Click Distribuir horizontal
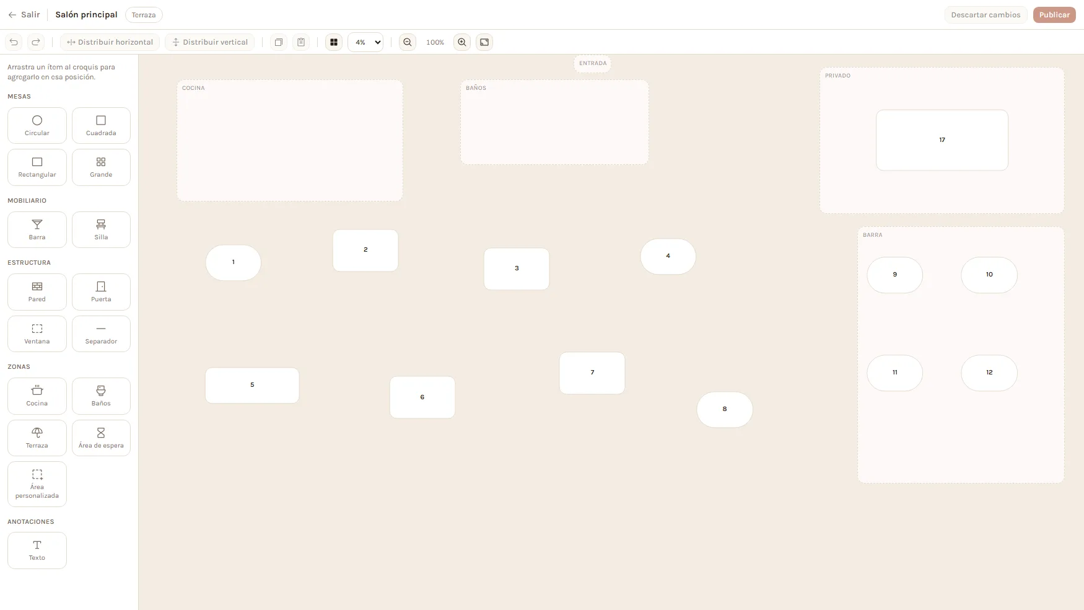The image size is (1084, 610). coord(110,42)
